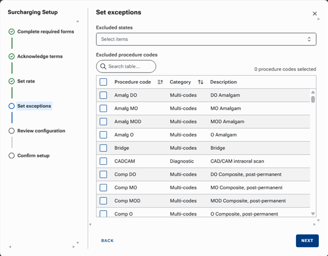Open the Confirm setup step
The image size is (328, 256).
33,156
